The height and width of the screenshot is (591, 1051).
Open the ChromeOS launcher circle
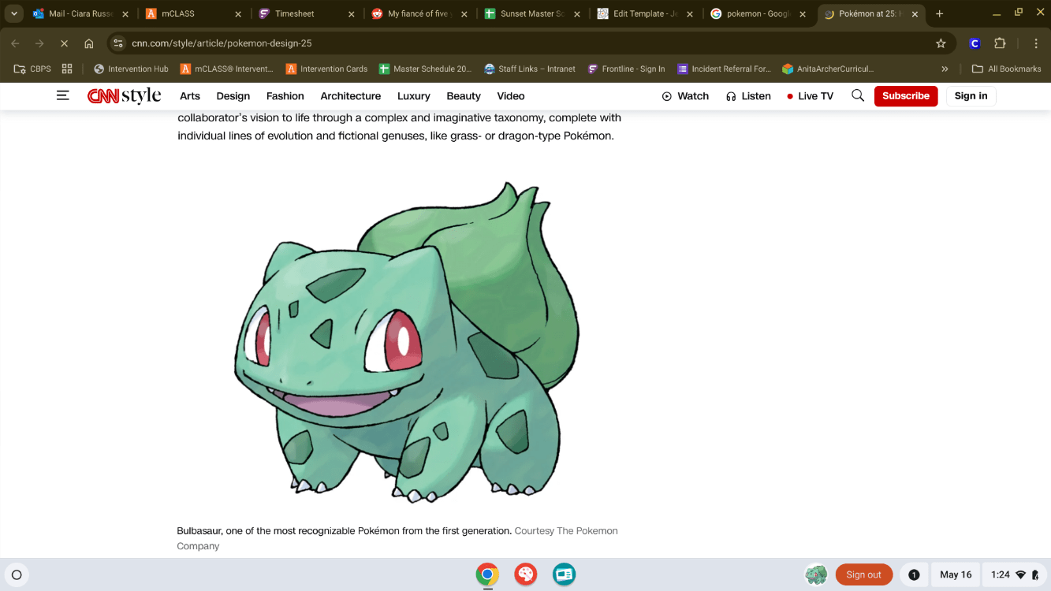coord(17,574)
